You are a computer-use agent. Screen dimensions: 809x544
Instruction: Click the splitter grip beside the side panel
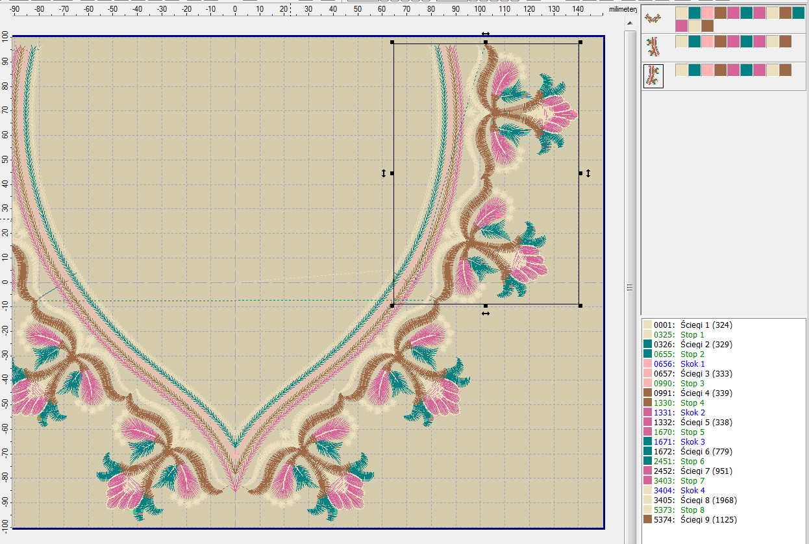pyautogui.click(x=629, y=288)
